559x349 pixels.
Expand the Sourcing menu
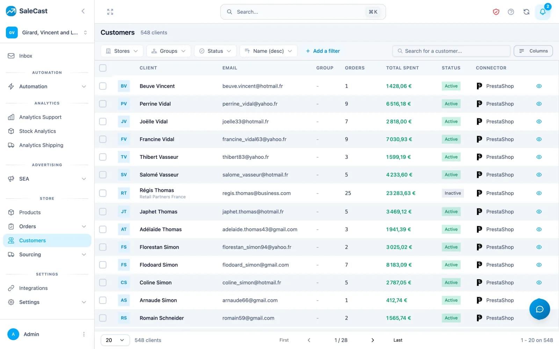point(47,254)
